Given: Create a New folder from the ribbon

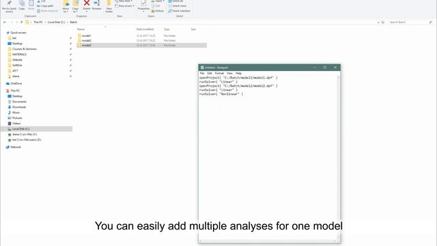Looking at the screenshot, I should point(109,7).
